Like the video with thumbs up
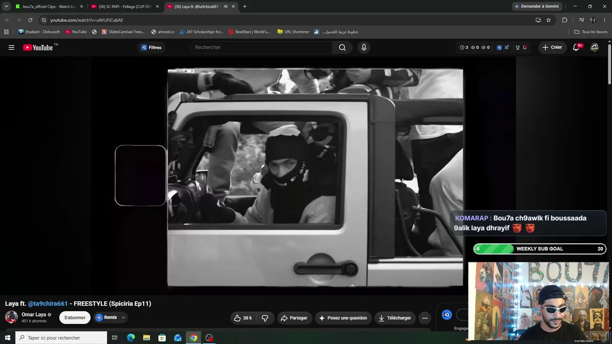The image size is (612, 344). (243, 318)
